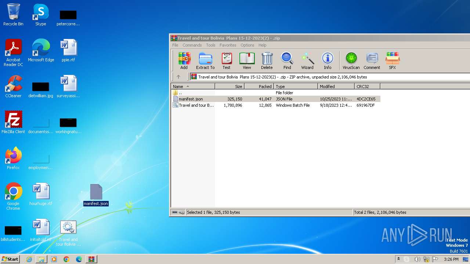Select the CCleaner desktop shortcut
Screen dimensions: 470x264
click(13, 87)
